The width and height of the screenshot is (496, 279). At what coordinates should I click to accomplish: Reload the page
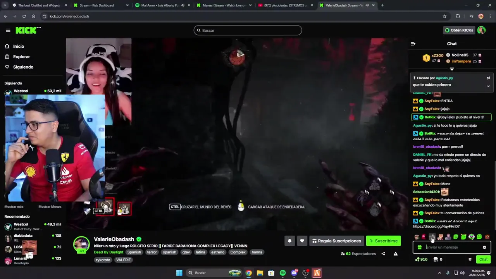click(x=24, y=16)
